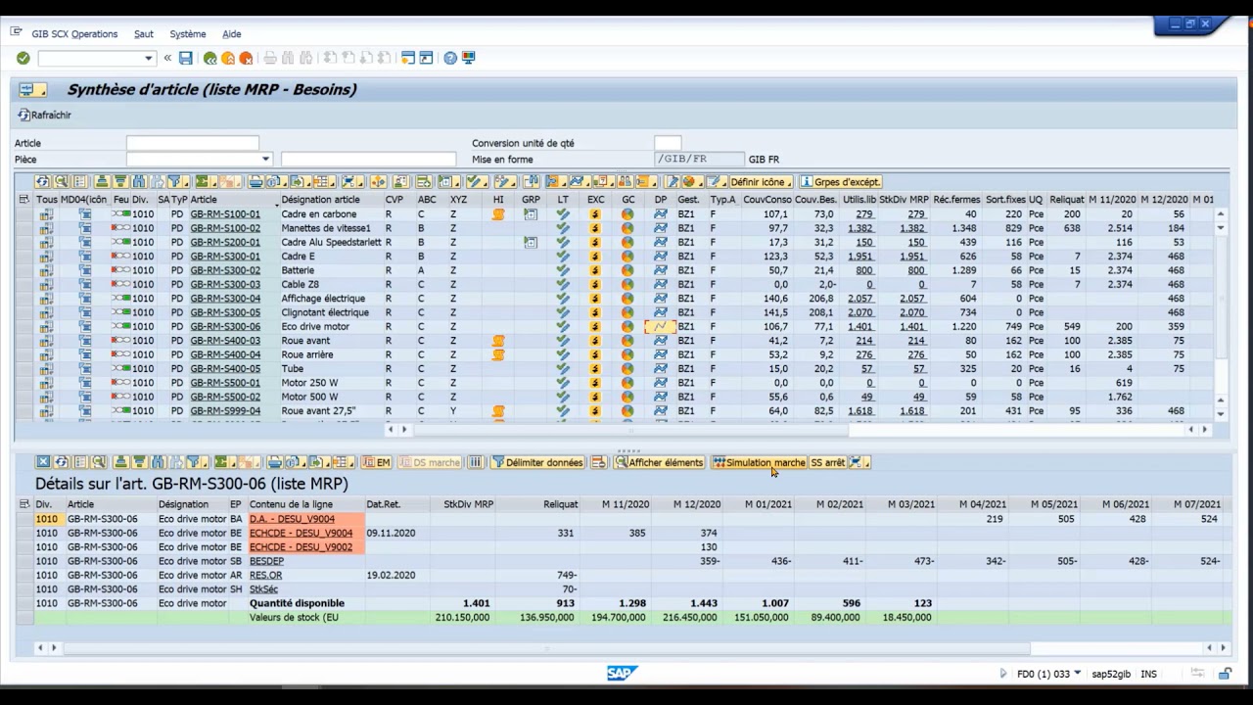Viewport: 1253px width, 705px height.
Task: Click the green Back navigation icon
Action: coord(209,59)
